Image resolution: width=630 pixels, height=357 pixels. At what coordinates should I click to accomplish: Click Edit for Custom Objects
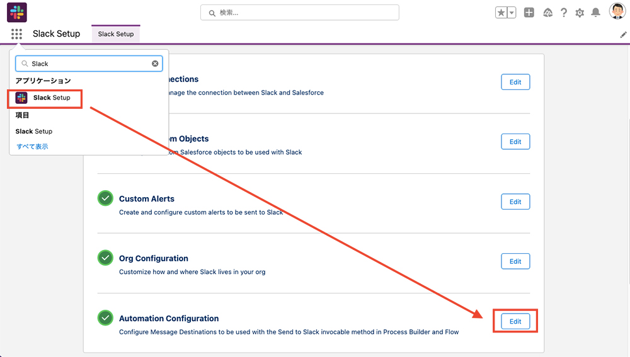tap(515, 142)
